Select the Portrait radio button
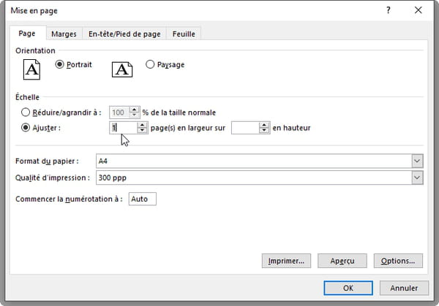439x306 pixels. click(x=59, y=64)
